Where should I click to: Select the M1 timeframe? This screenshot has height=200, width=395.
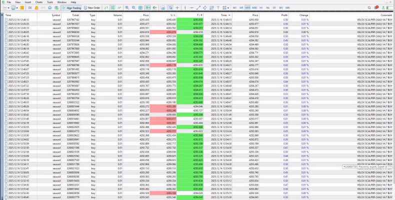pyautogui.click(x=235, y=8)
